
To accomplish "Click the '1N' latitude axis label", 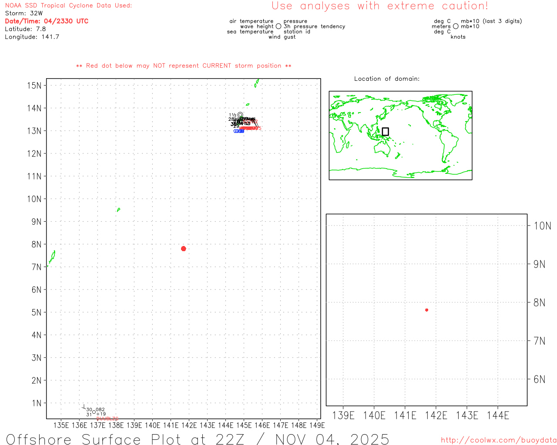I will (x=37, y=403).
